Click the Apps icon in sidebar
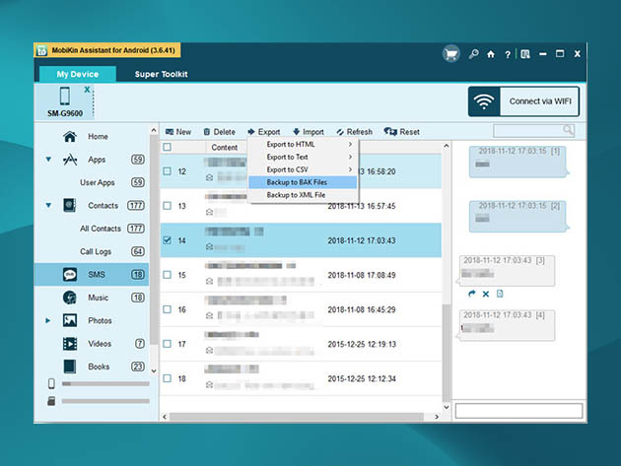The width and height of the screenshot is (621, 466). (x=70, y=160)
